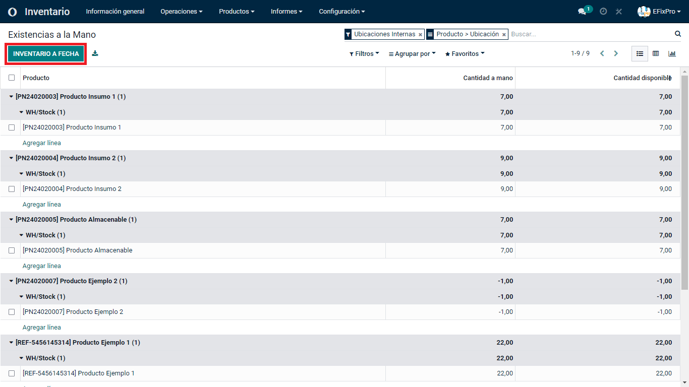Switch to graph chart view
This screenshot has height=387, width=689.
[672, 53]
